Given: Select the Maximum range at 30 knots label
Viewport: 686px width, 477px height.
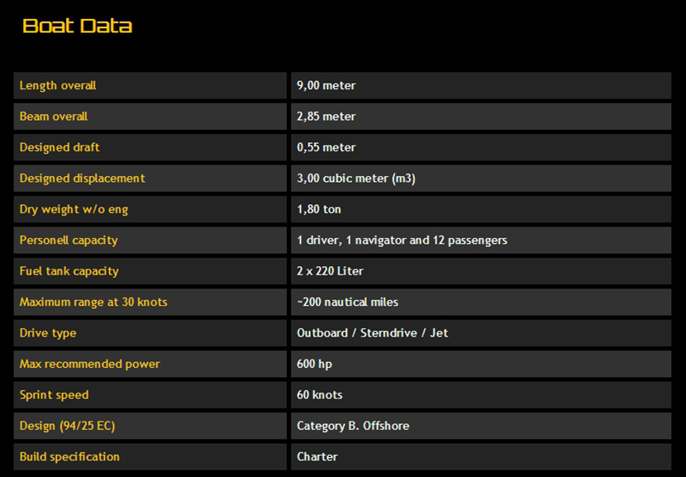Looking at the screenshot, I should pos(93,303).
